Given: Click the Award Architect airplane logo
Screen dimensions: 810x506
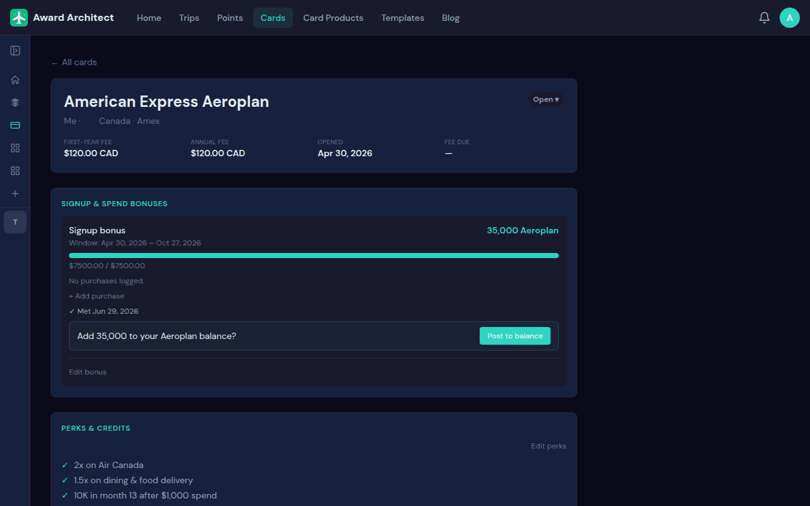Looking at the screenshot, I should [19, 18].
